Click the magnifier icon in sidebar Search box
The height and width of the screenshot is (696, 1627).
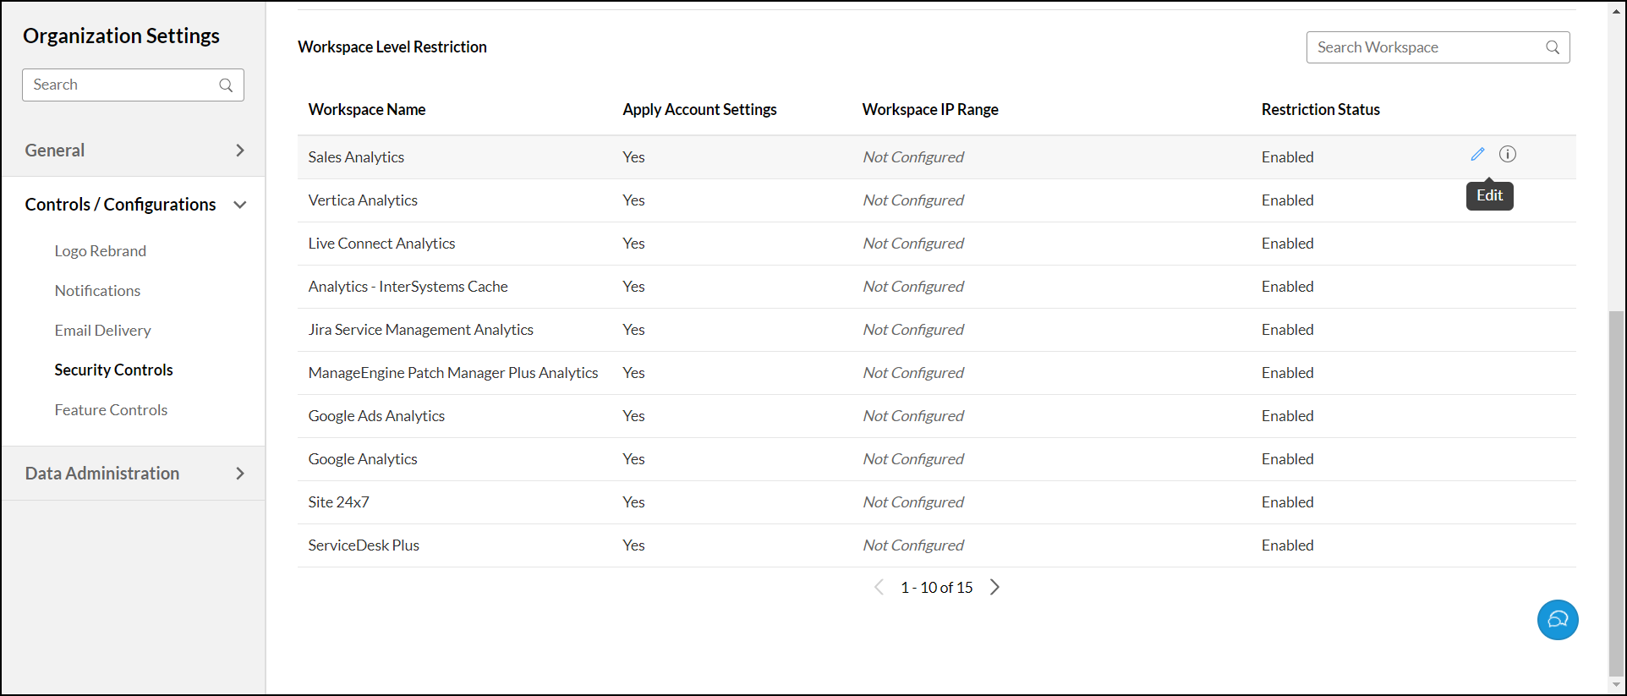click(226, 85)
